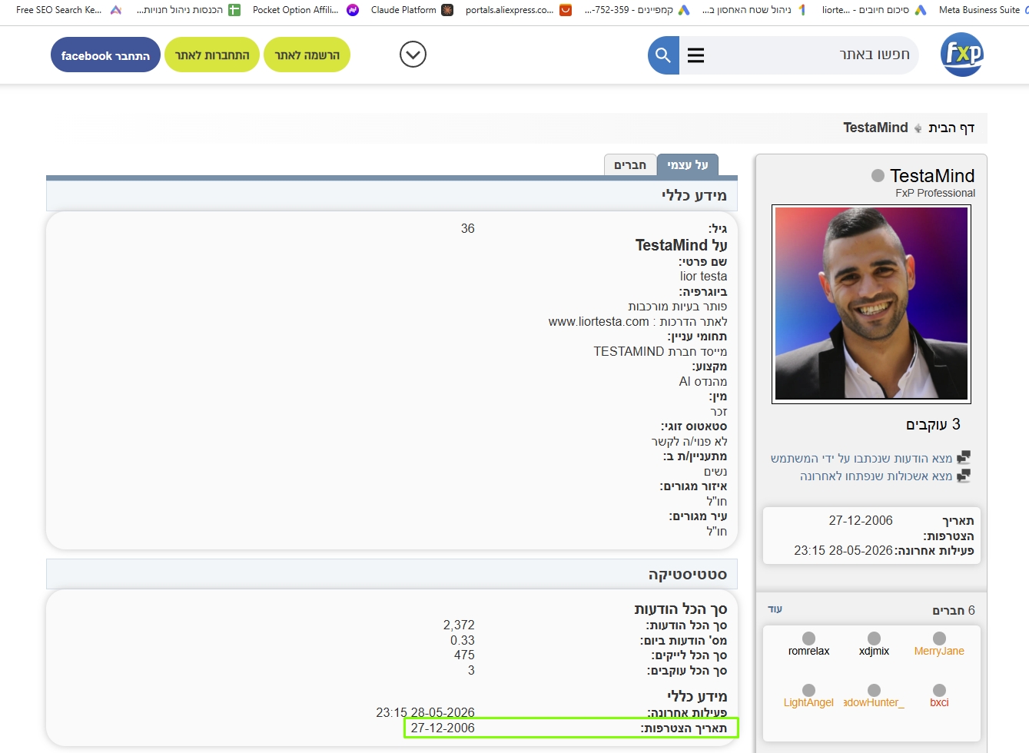Open friend xdjmix profile
1029x753 pixels.
(874, 651)
